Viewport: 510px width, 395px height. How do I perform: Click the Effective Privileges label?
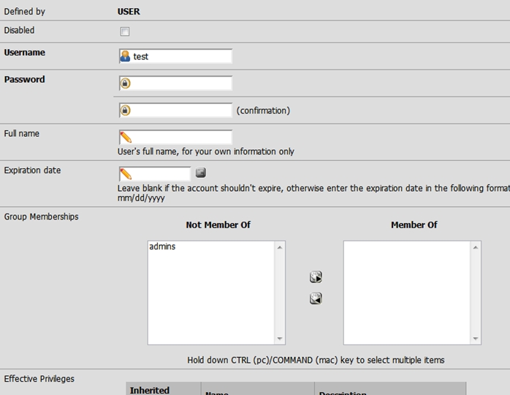coord(39,379)
